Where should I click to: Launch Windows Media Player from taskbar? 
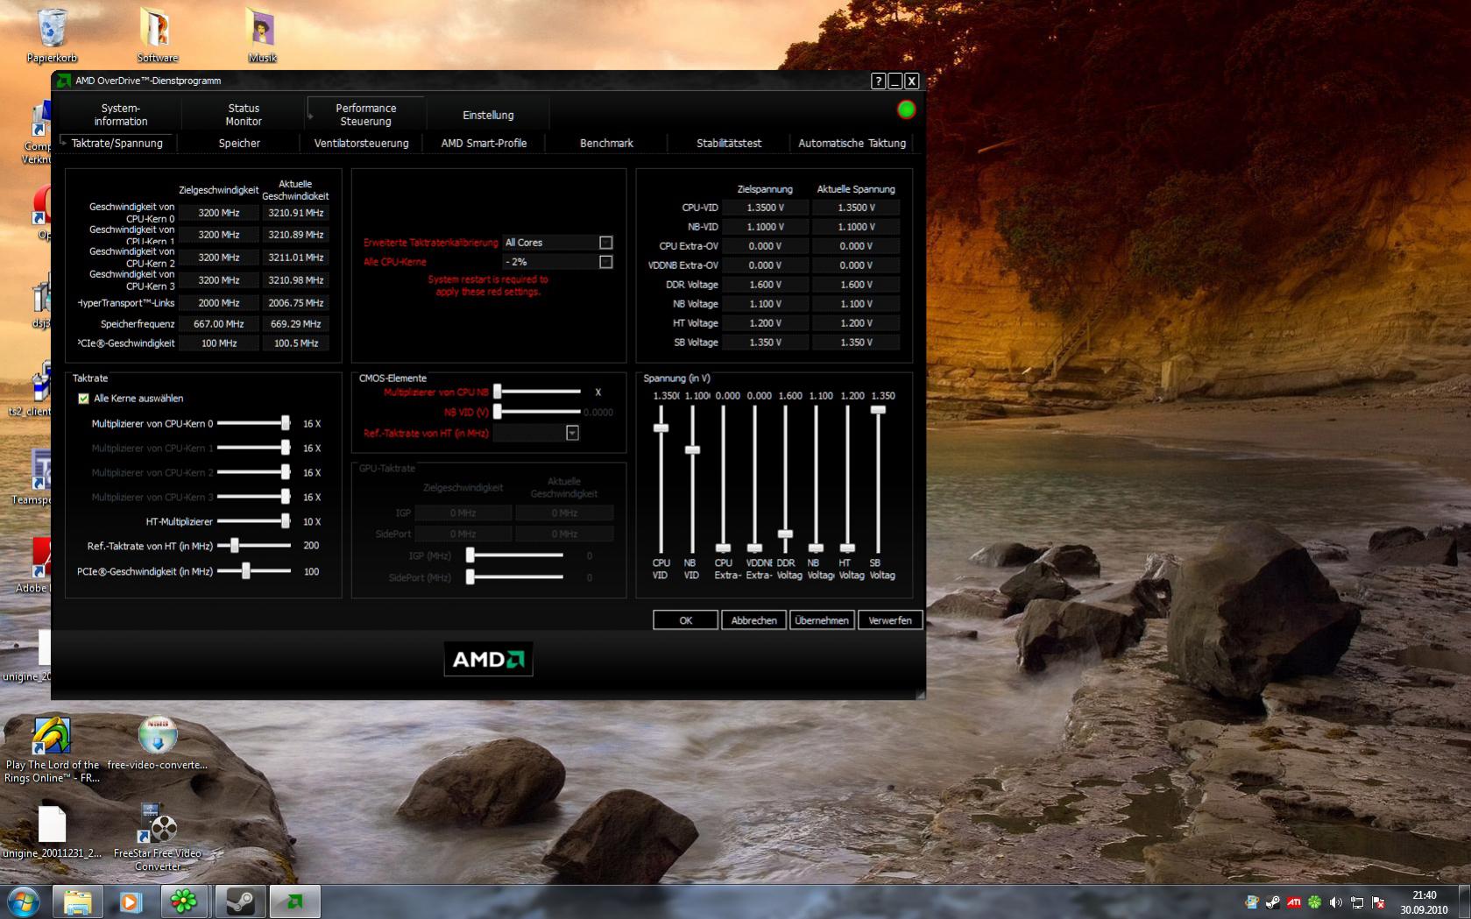(x=131, y=901)
